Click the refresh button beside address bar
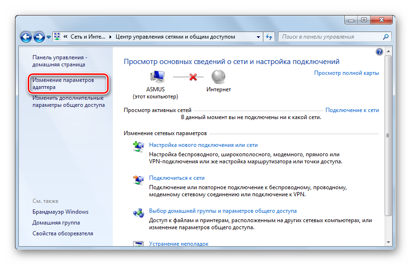 coord(269,37)
